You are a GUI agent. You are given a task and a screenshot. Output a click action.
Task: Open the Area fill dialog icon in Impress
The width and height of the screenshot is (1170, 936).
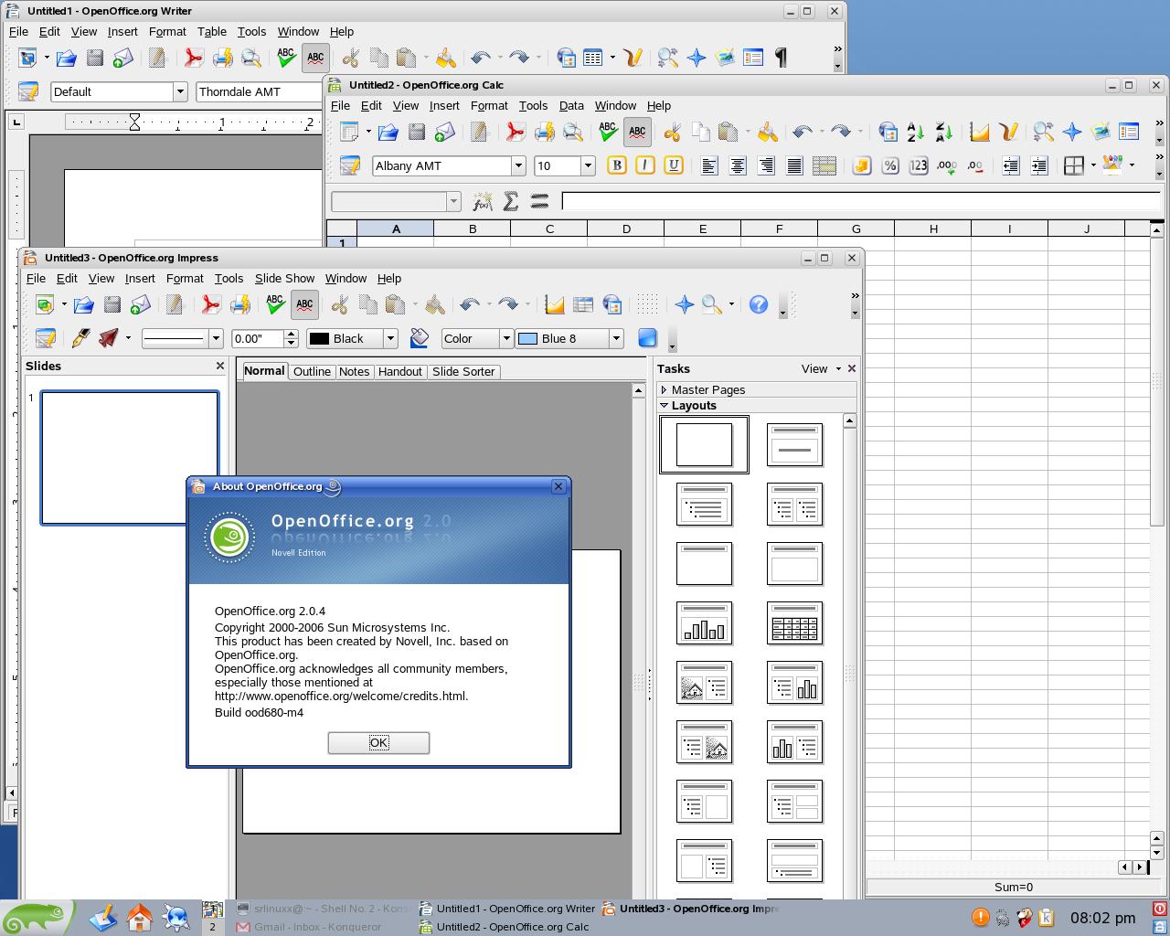point(420,338)
